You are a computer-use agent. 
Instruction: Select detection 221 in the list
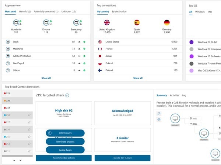[x=17, y=93]
